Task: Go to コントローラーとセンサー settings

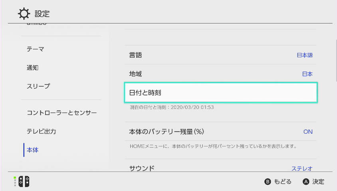Action: point(61,113)
